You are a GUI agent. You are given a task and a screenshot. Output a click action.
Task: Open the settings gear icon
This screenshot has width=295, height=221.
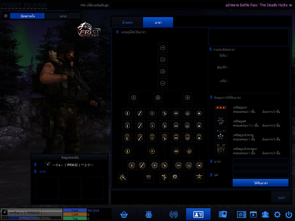[x=277, y=214]
